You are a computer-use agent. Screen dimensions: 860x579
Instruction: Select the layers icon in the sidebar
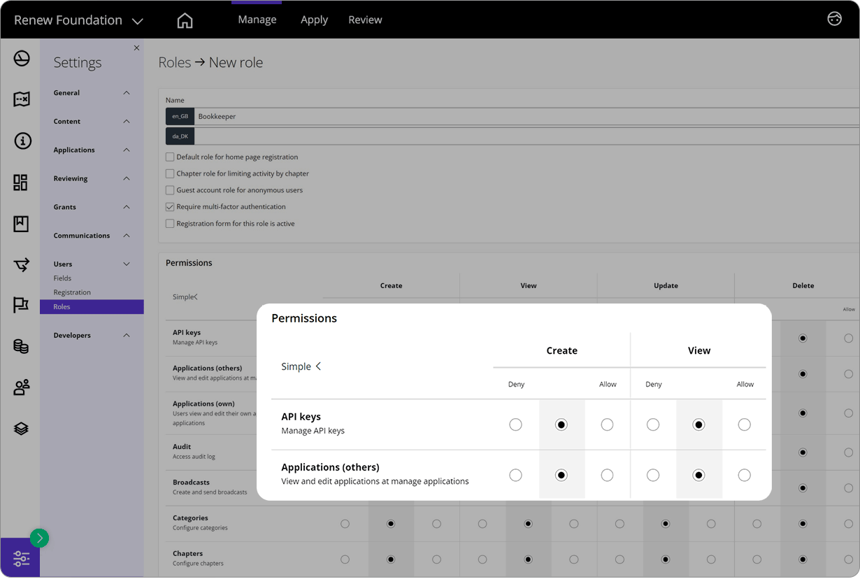(21, 429)
